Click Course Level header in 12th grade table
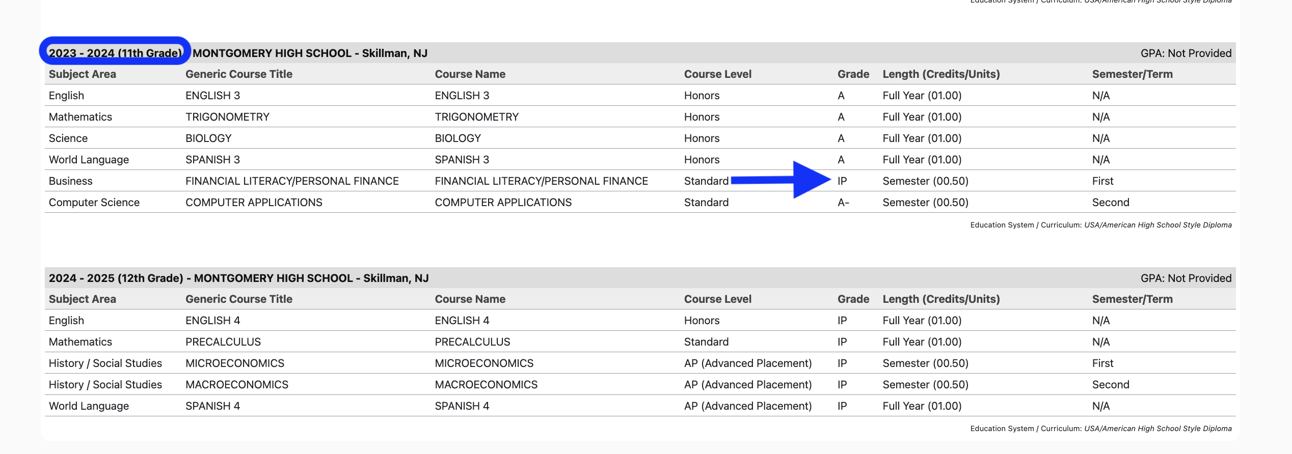1292x454 pixels. (717, 299)
